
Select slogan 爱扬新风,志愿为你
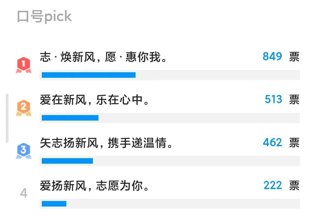[94, 186]
